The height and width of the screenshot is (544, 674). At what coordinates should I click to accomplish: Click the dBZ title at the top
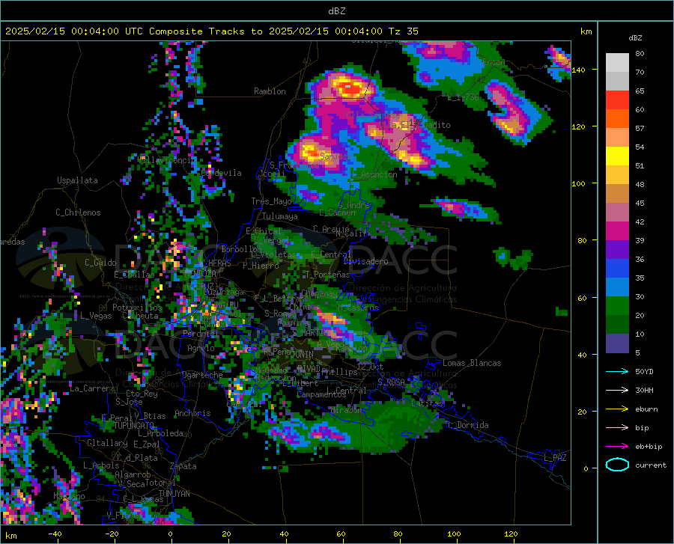[336, 11]
